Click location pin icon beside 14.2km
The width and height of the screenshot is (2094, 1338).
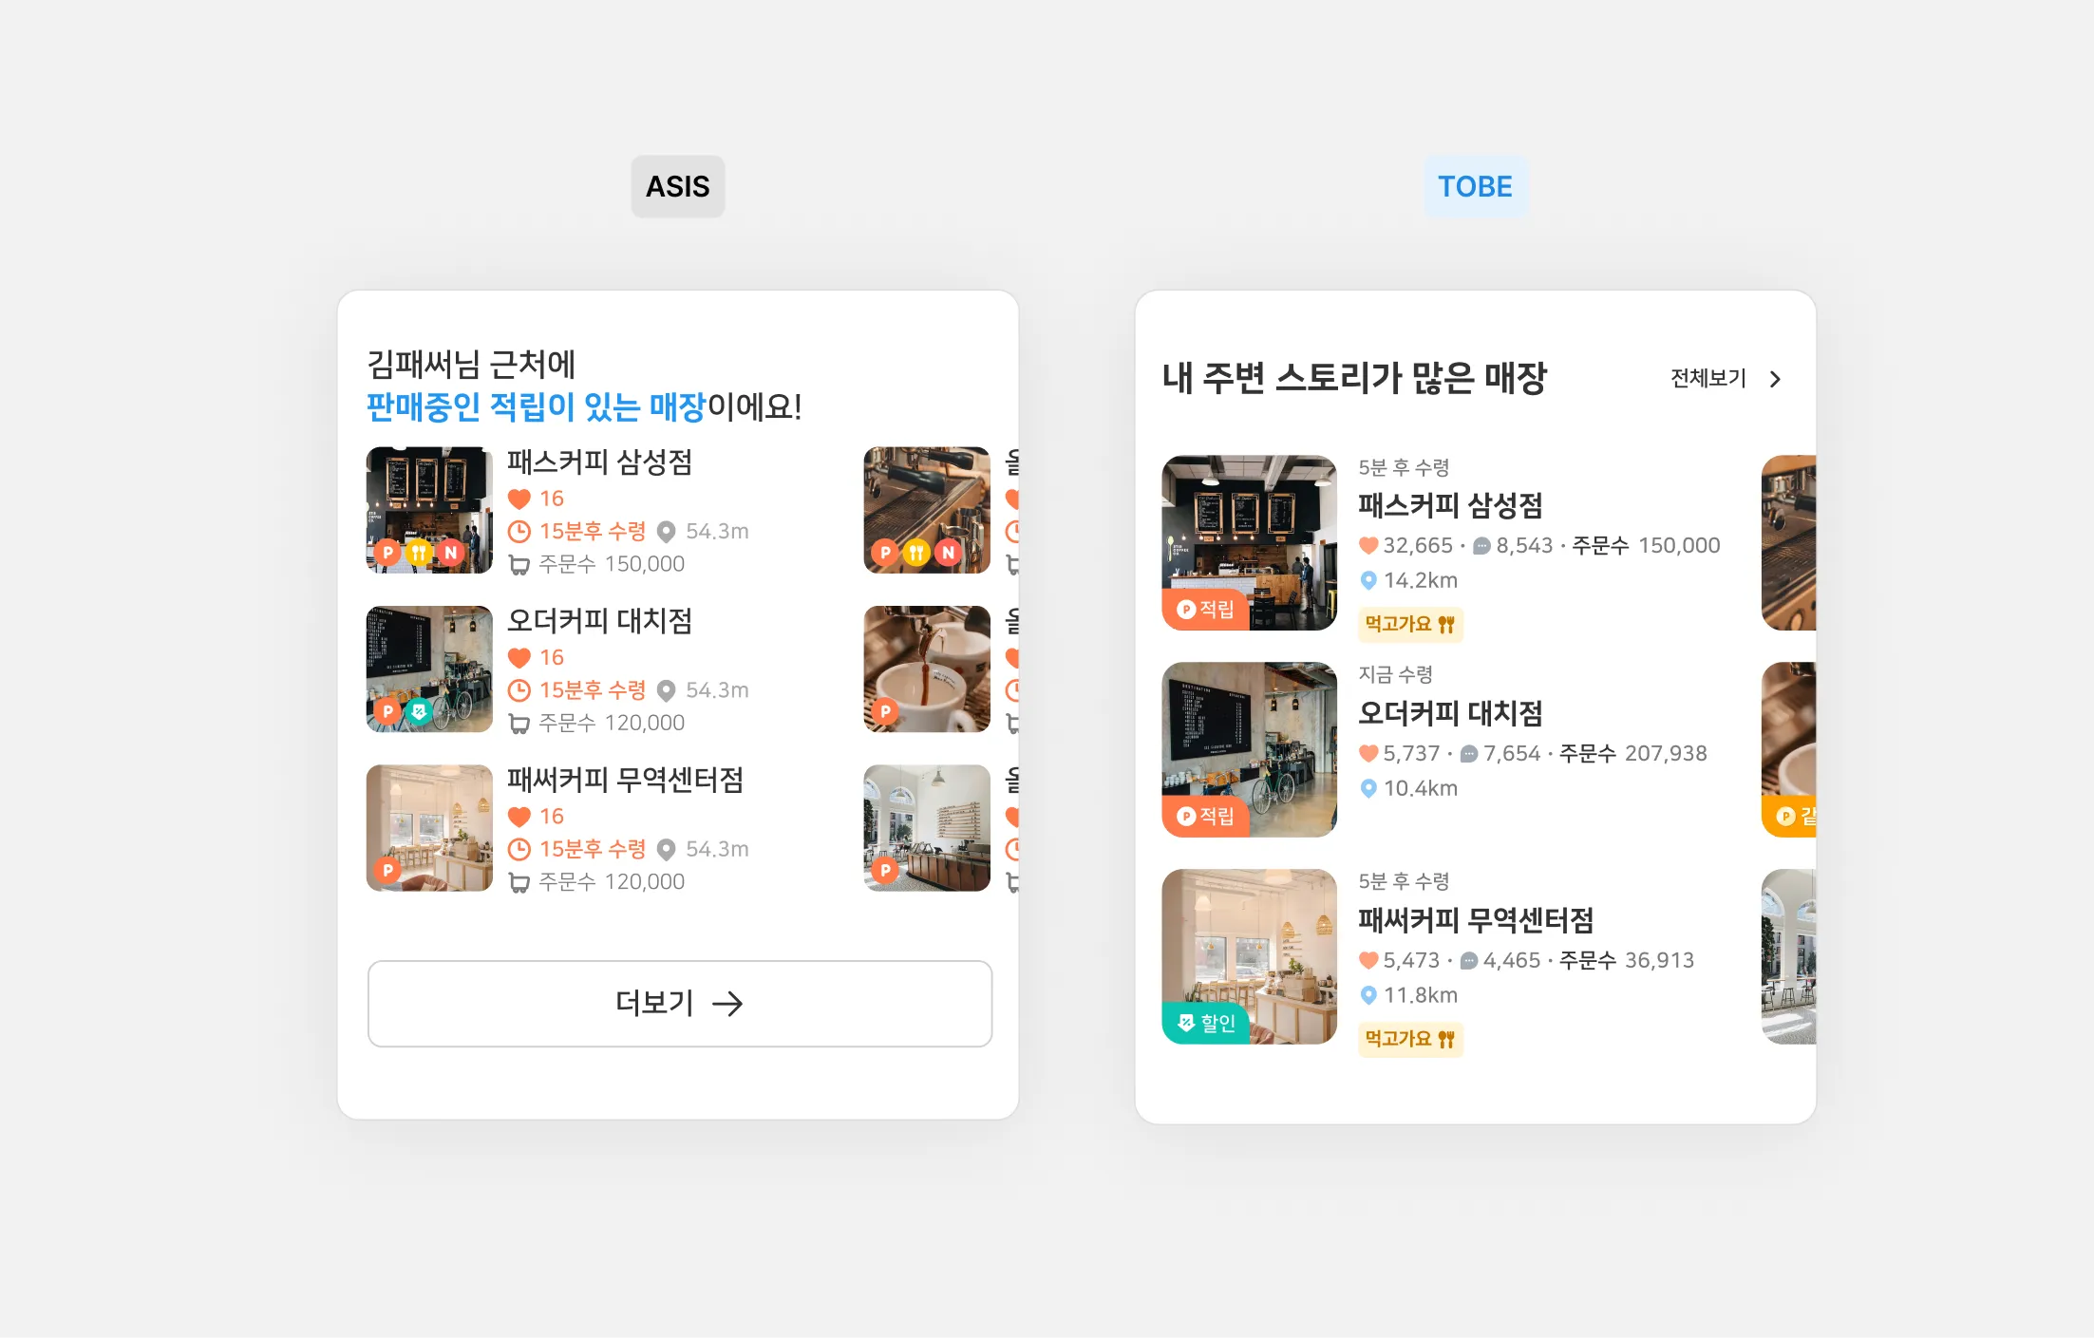click(1368, 580)
